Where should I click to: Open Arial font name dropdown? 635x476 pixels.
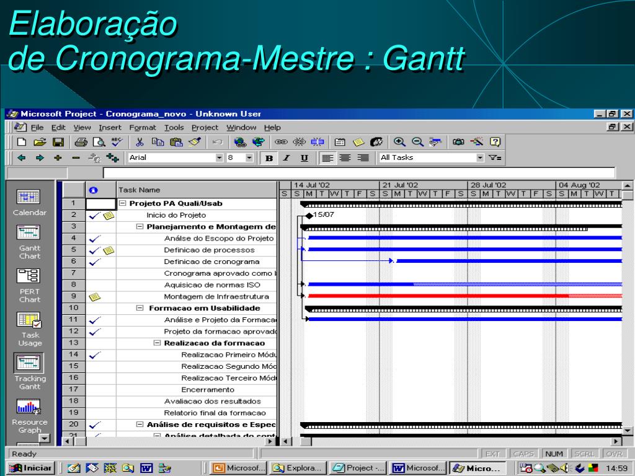click(219, 158)
